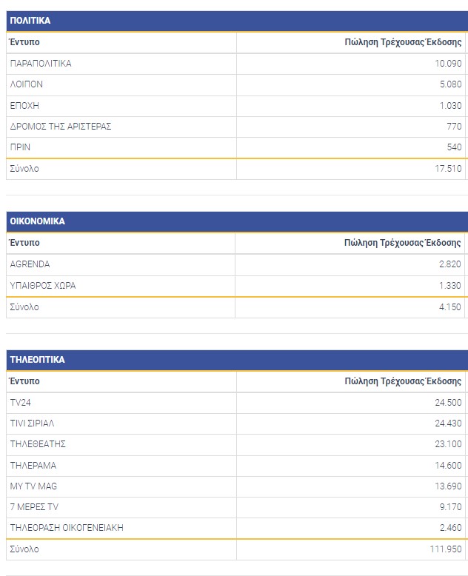
Task: Click the ΟΙΚΟΝΟΜΙΚΑ section header
Action: click(x=37, y=221)
